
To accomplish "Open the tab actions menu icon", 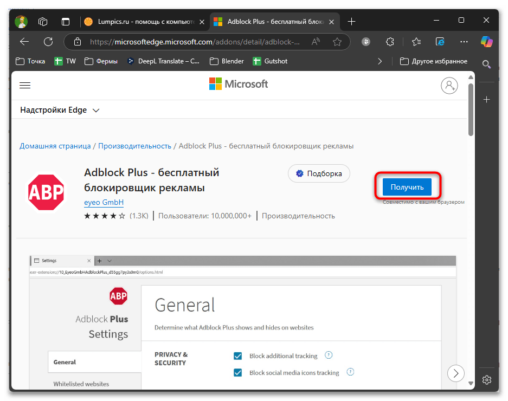I will 66,22.
